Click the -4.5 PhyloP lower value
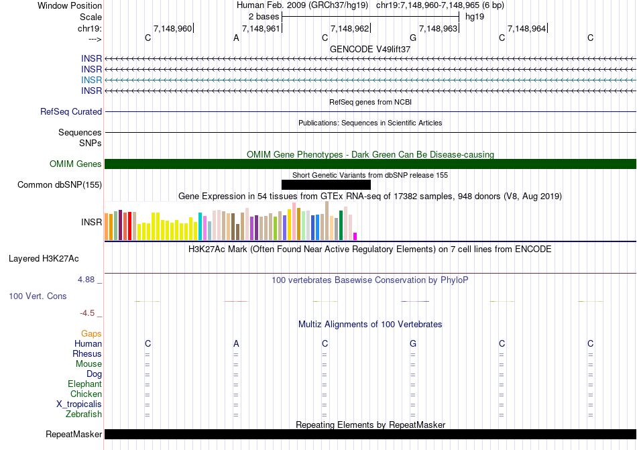Screen dimensions: 637x450 click(87, 313)
